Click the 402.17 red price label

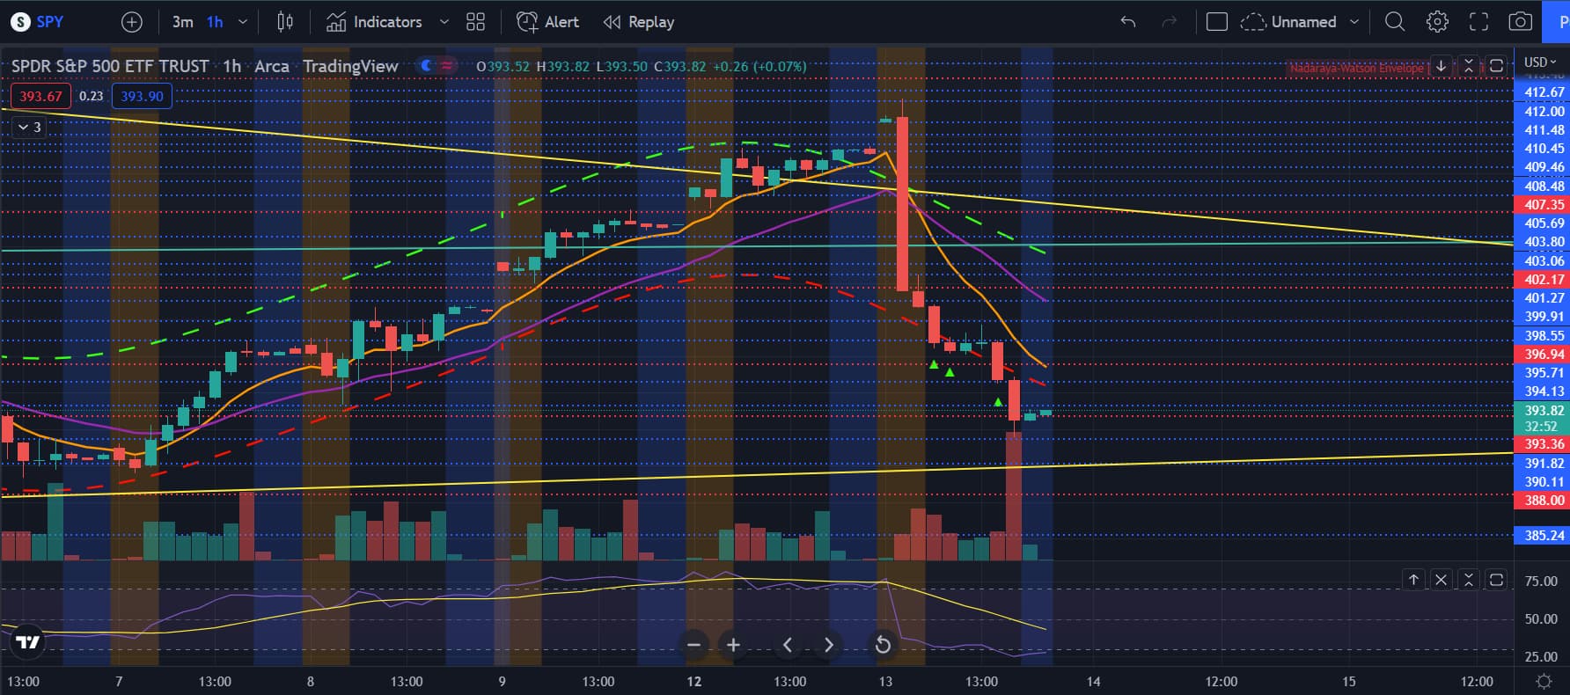(1542, 280)
